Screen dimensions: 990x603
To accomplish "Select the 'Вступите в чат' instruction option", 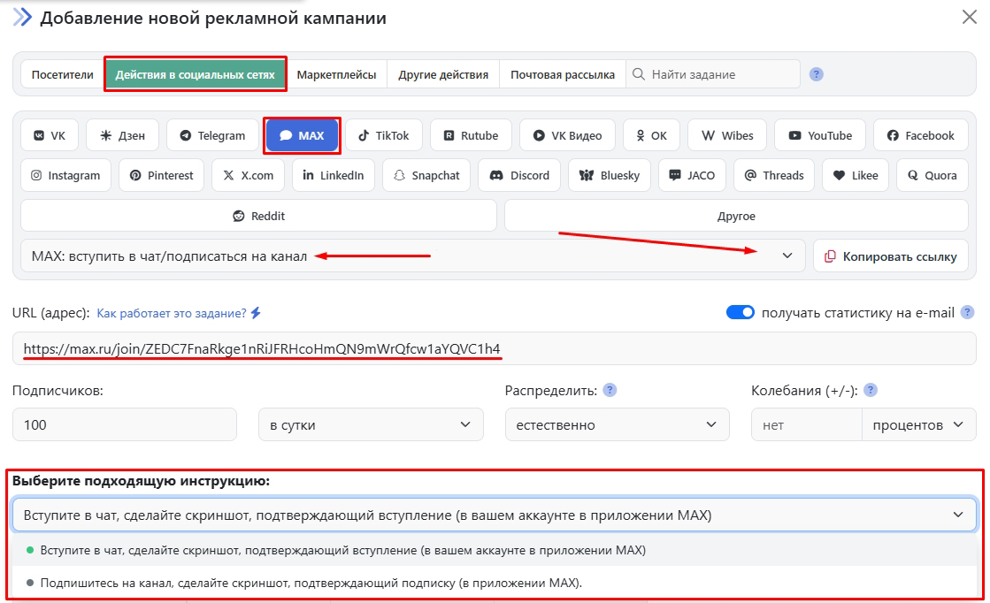I will (343, 550).
